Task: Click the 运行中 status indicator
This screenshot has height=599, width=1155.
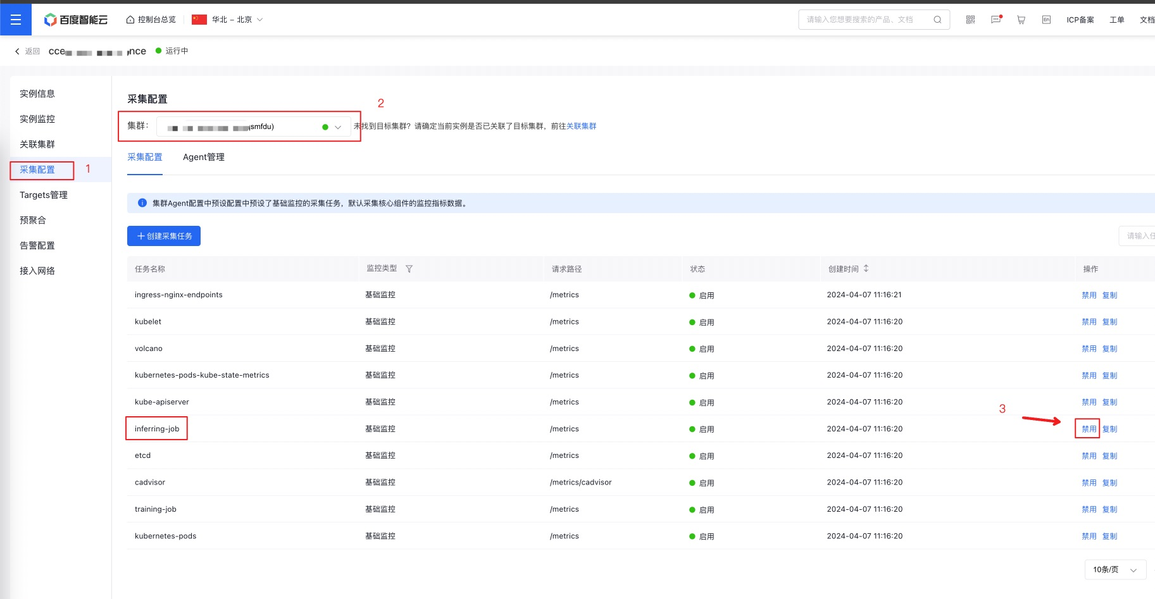Action: point(172,51)
